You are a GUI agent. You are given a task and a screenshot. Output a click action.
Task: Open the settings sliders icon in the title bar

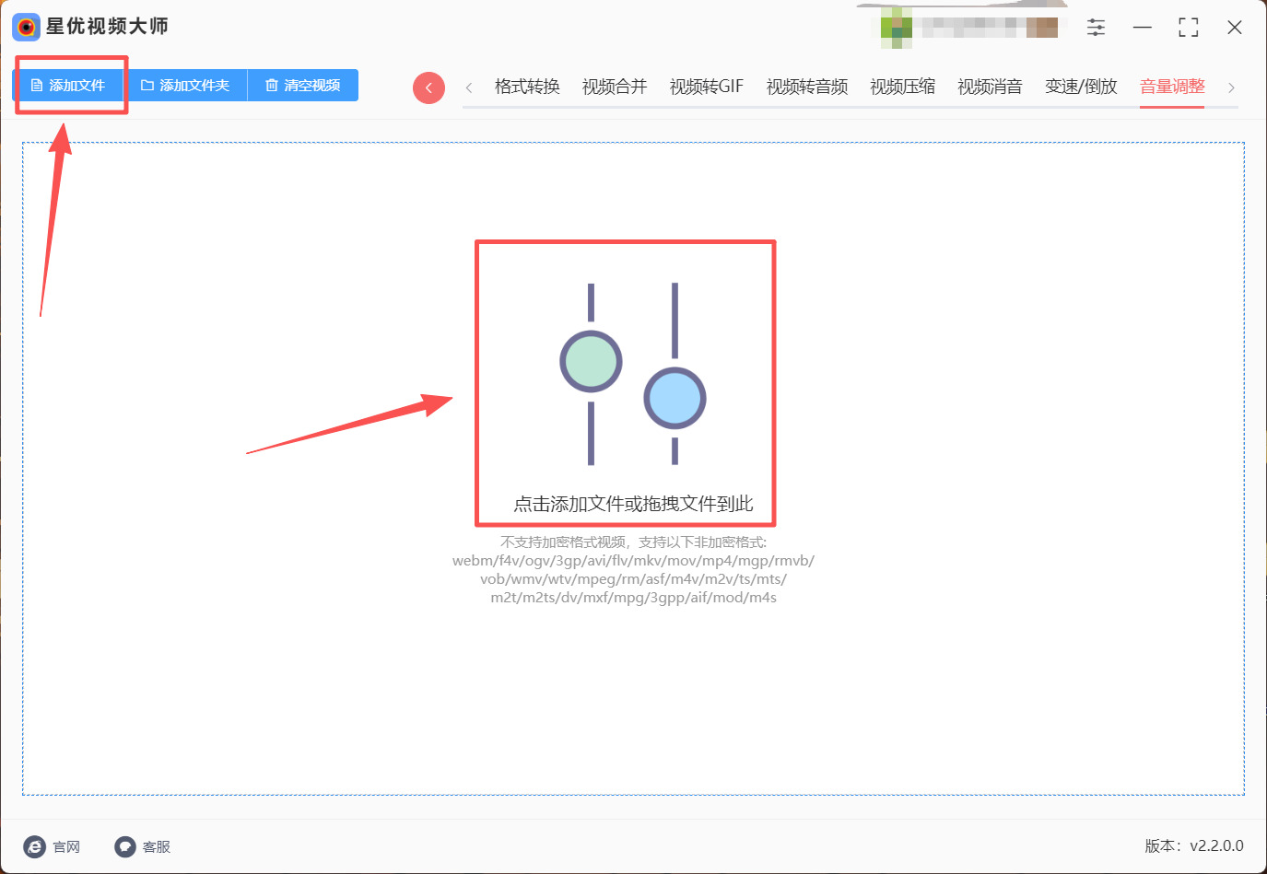(x=1096, y=28)
